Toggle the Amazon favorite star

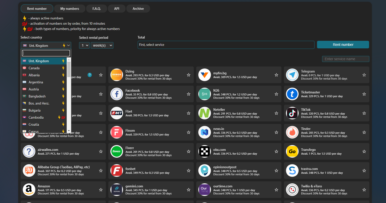click(x=101, y=190)
